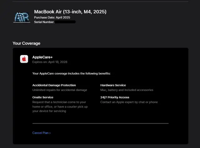200x148 pixels.
Task: Click the MacBook Air product thumbnail
Action: [x=22, y=17]
